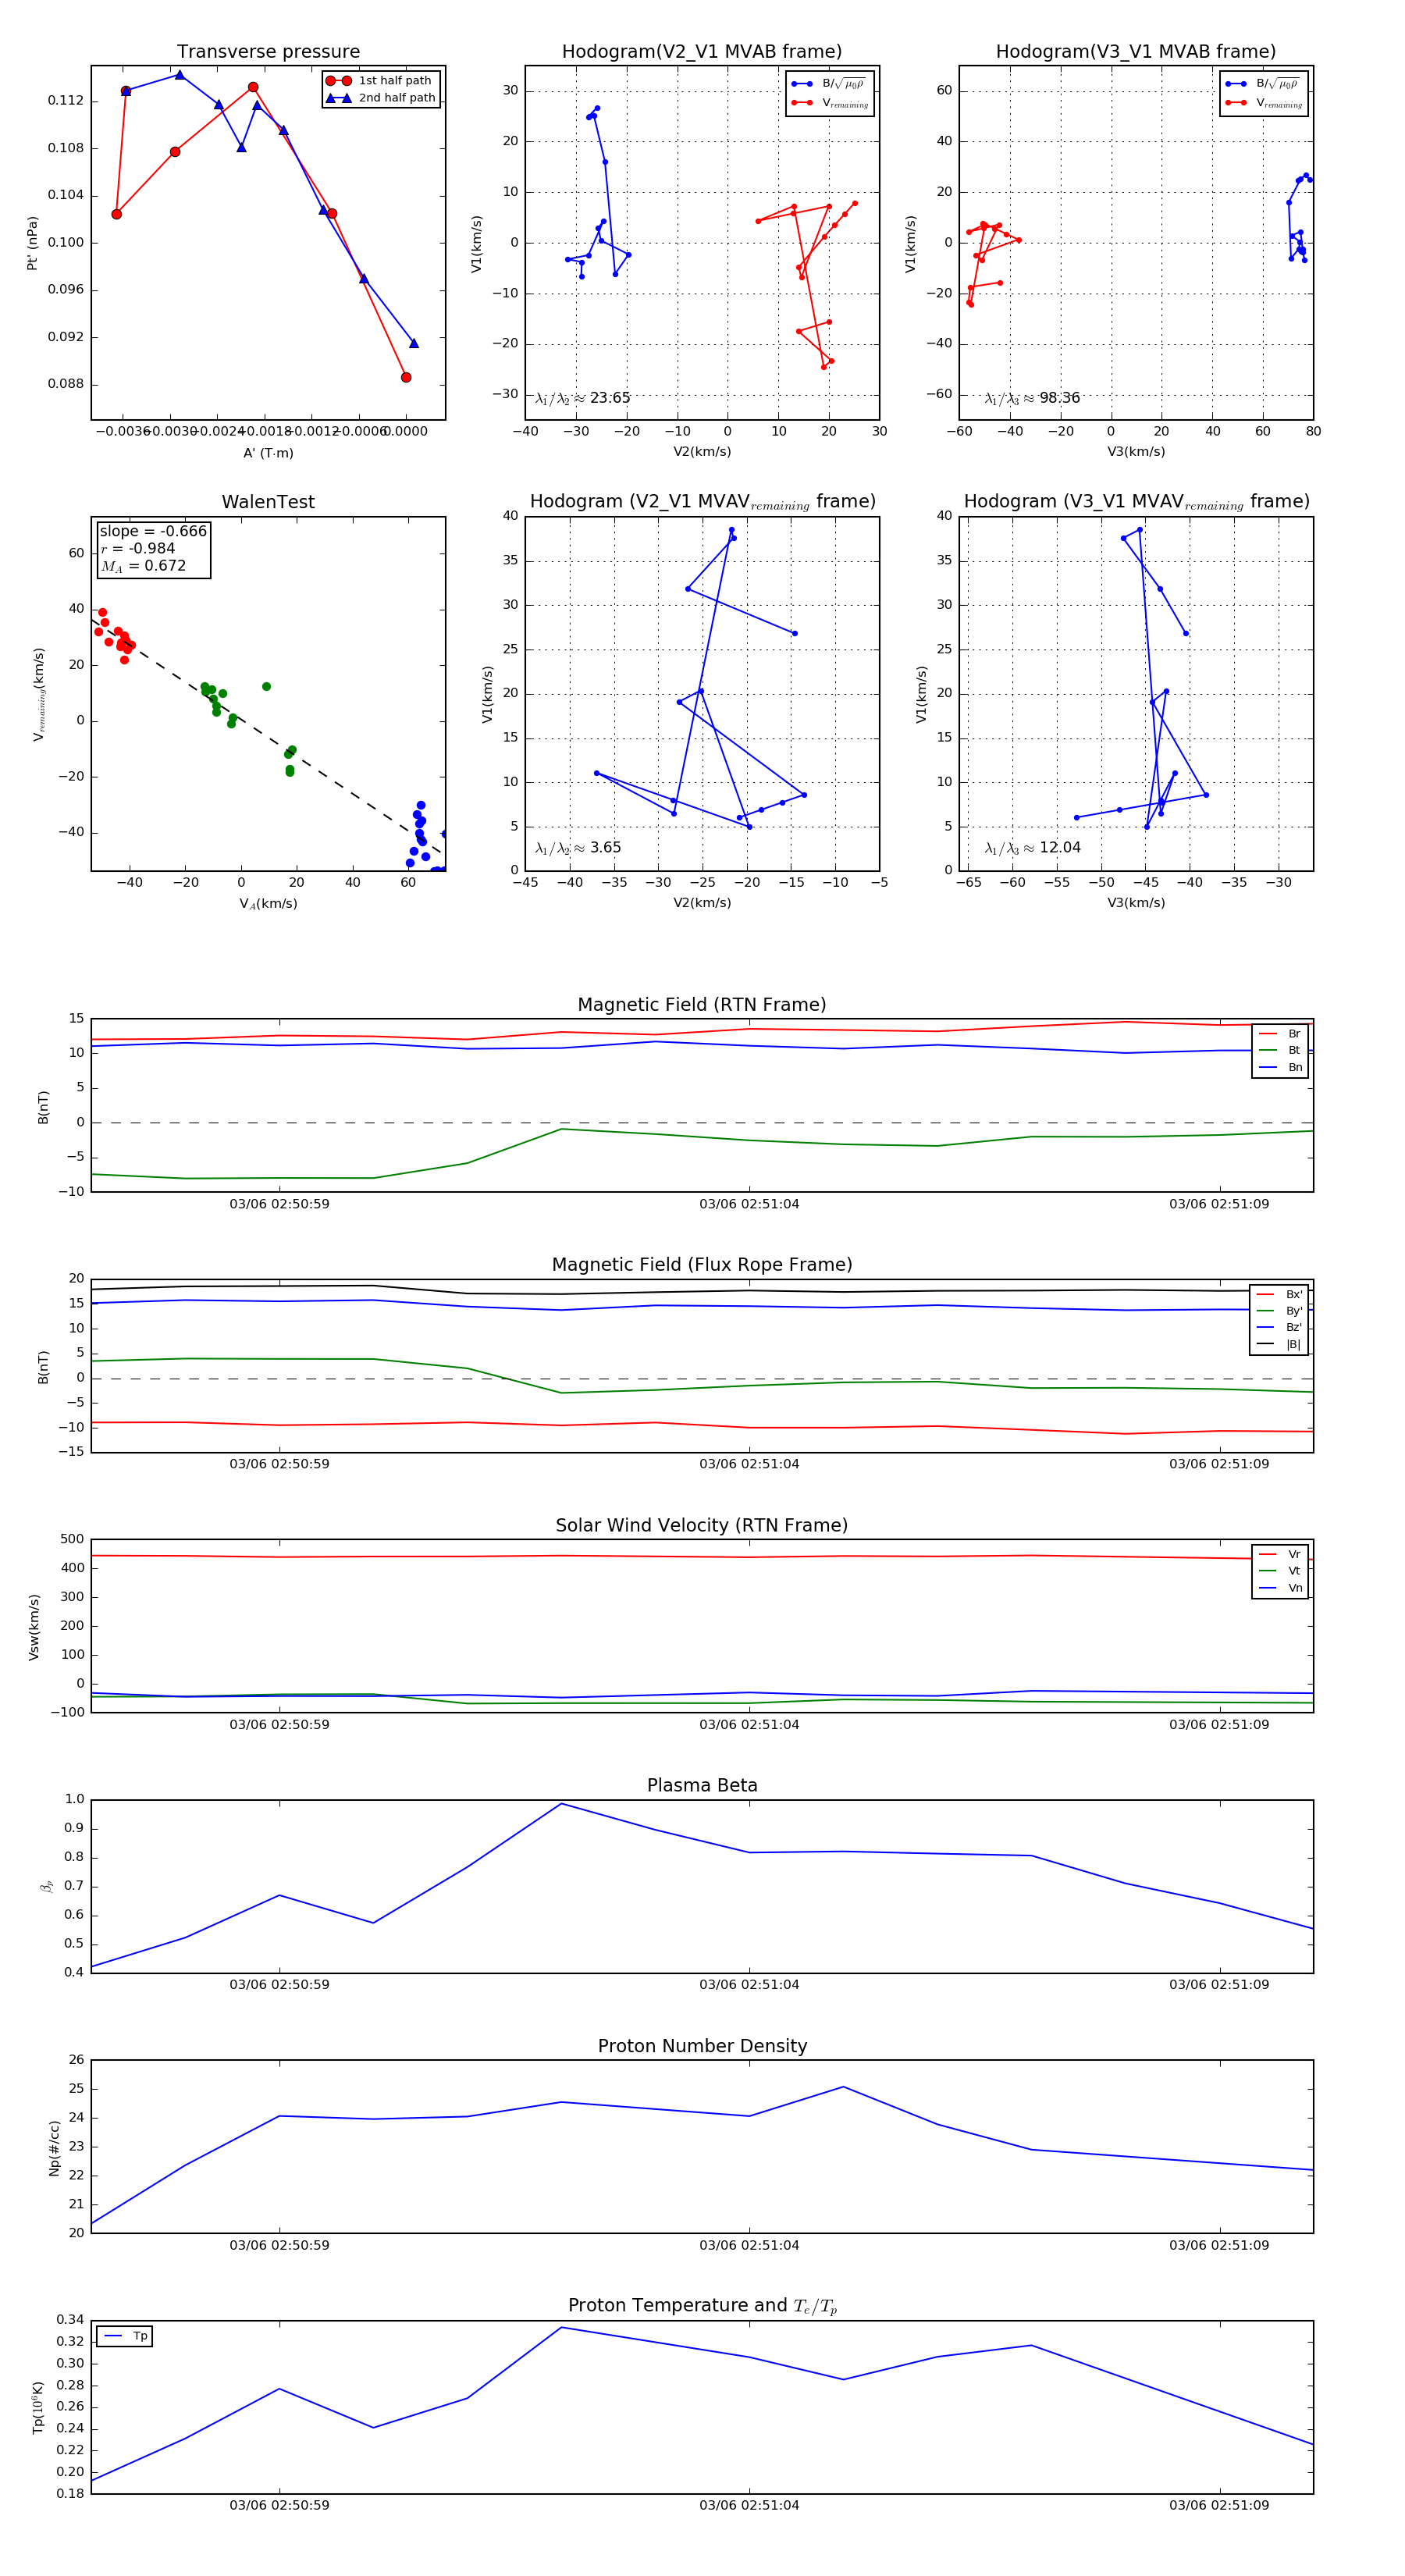
Task: Select the 'Vn' legend entry
Action: coord(1281,1588)
